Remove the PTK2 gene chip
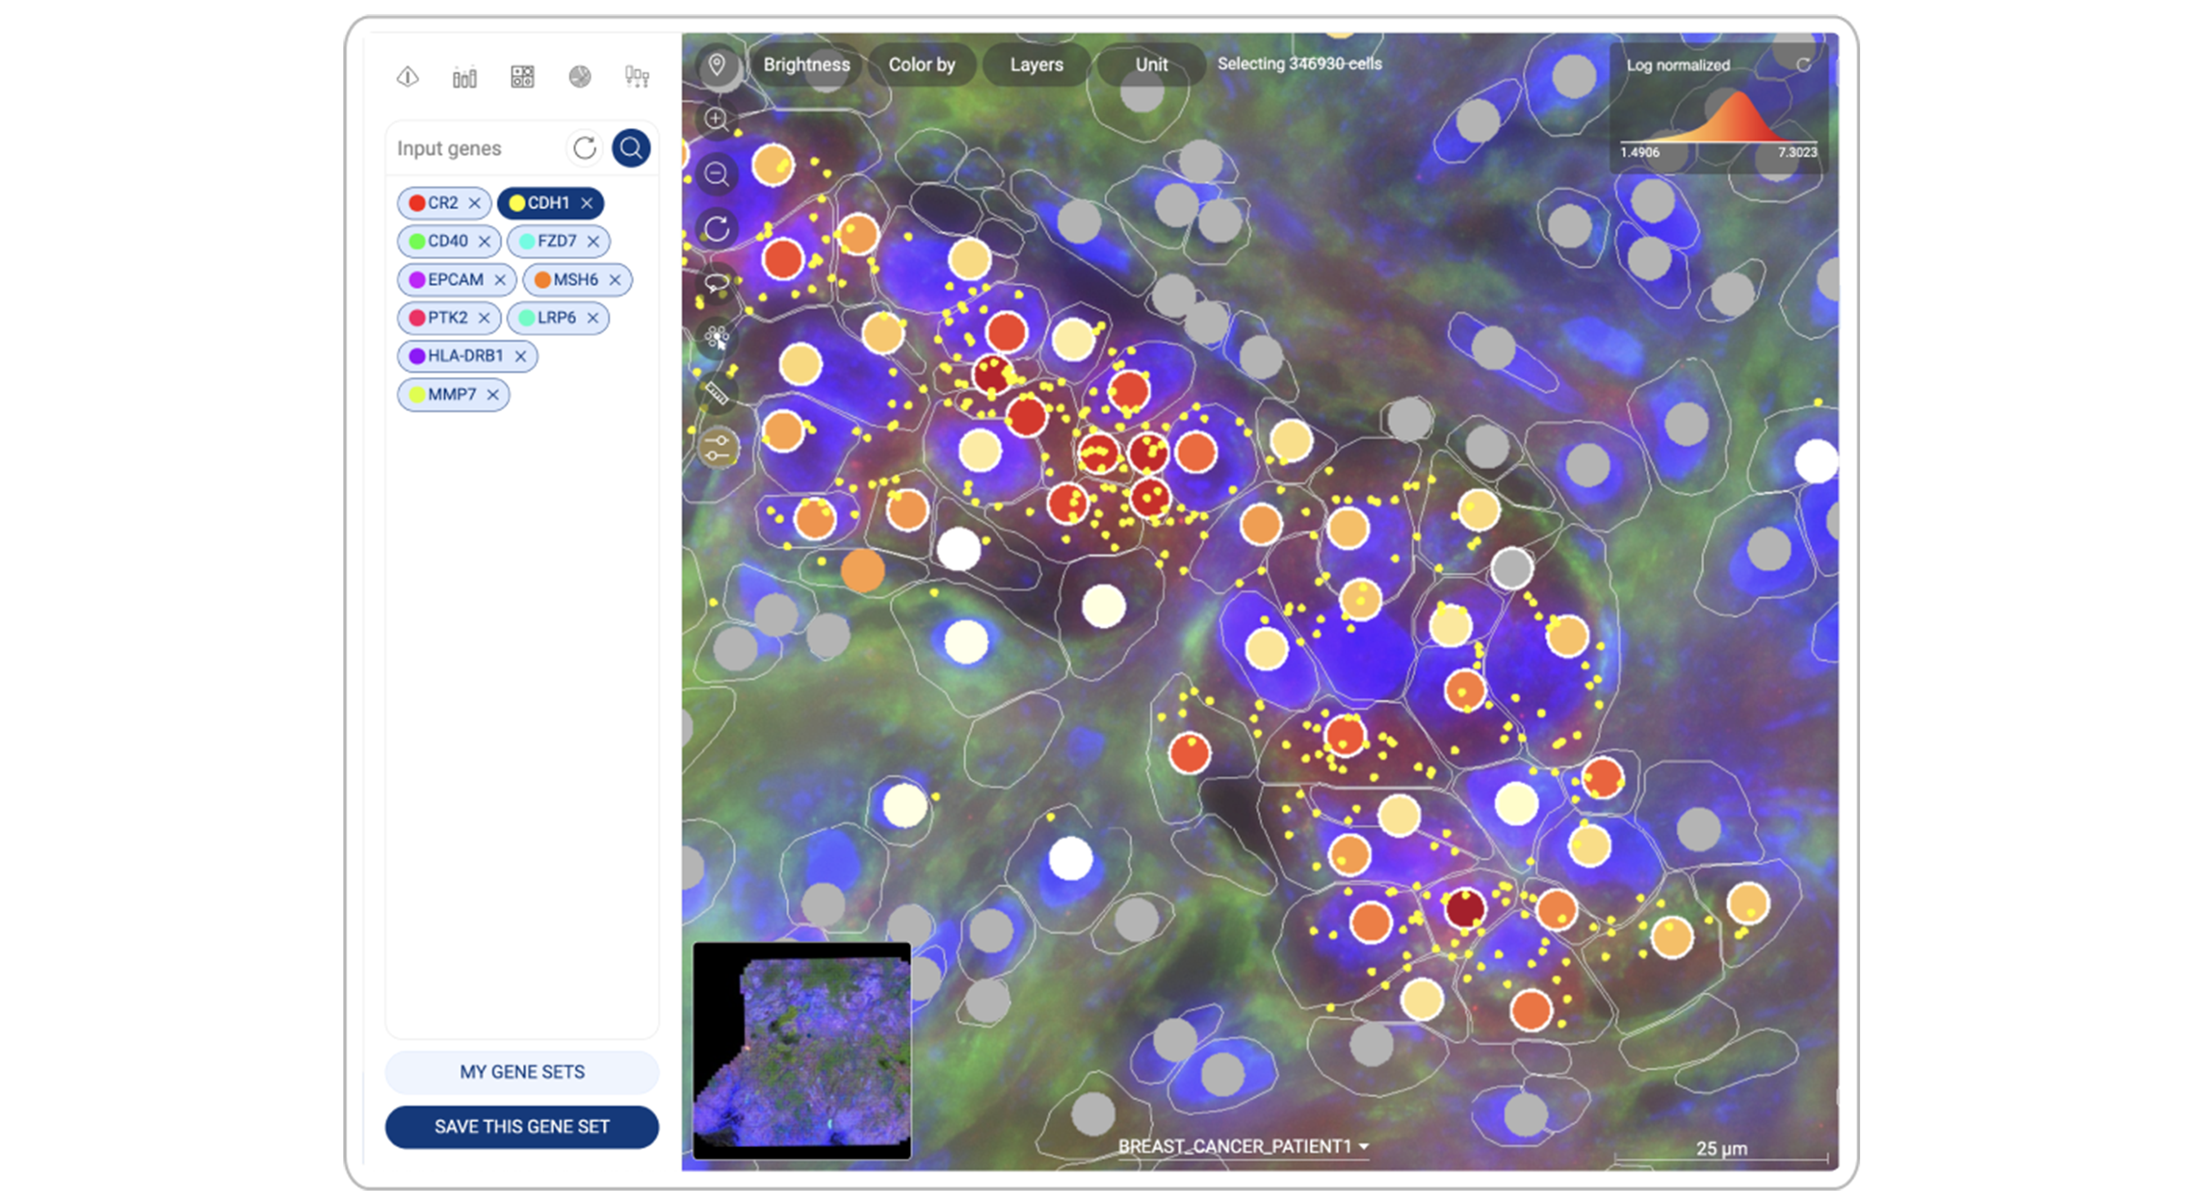The width and height of the screenshot is (2195, 1198). [484, 318]
